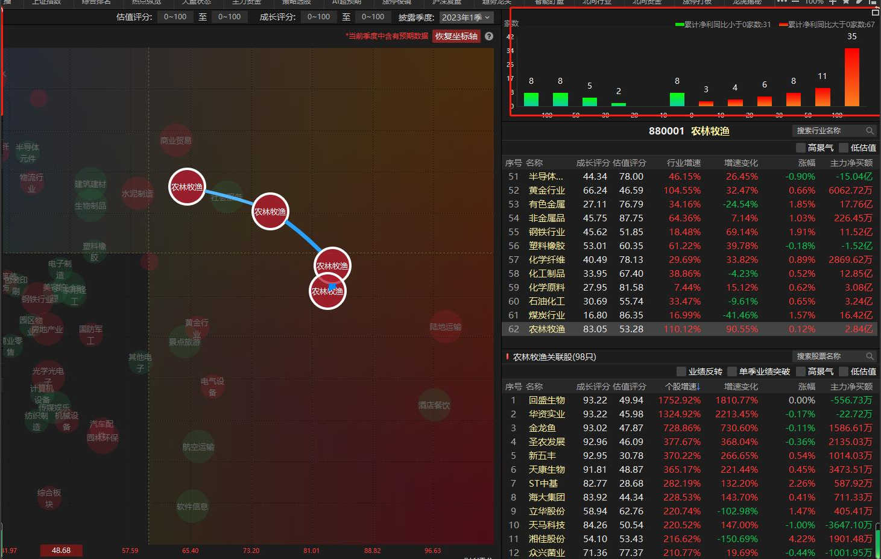Screen dimensions: 881x559
Task: Tick the 单季业绩突破 checkbox
Action: point(732,371)
